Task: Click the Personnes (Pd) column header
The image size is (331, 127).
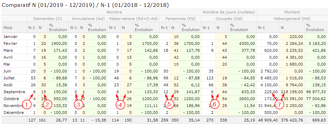Action: [x=180, y=19]
